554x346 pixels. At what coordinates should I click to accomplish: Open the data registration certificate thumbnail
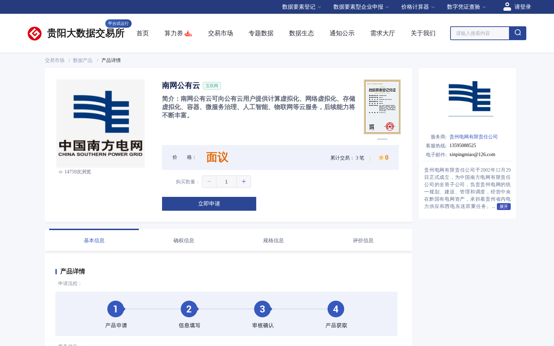click(x=382, y=107)
